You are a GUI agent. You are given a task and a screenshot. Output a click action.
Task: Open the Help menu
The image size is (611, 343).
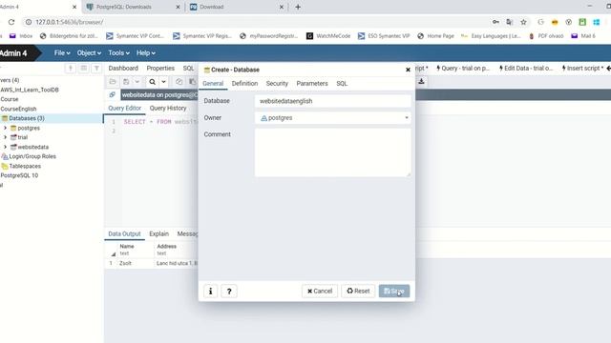click(146, 53)
